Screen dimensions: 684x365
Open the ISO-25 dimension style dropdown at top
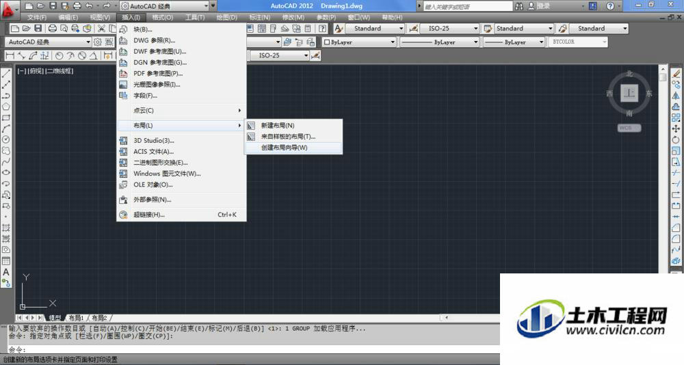tap(475, 28)
